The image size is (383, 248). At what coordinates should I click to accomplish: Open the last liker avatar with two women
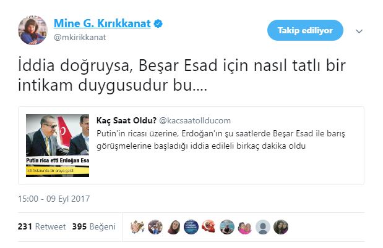pyautogui.click(x=281, y=227)
